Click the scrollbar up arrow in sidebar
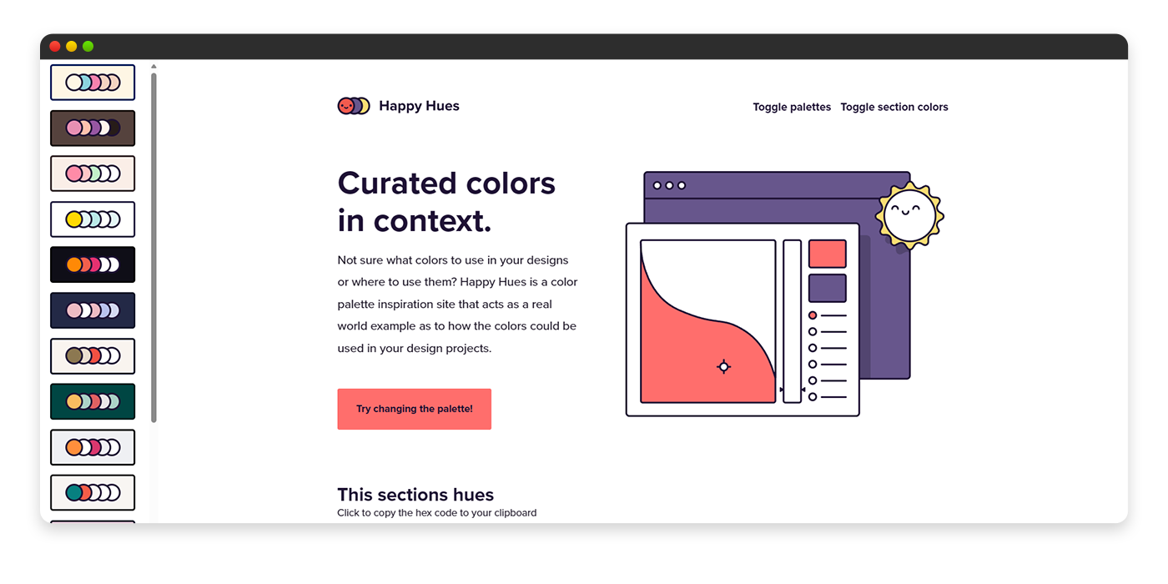This screenshot has width=1168, height=584. [x=154, y=67]
